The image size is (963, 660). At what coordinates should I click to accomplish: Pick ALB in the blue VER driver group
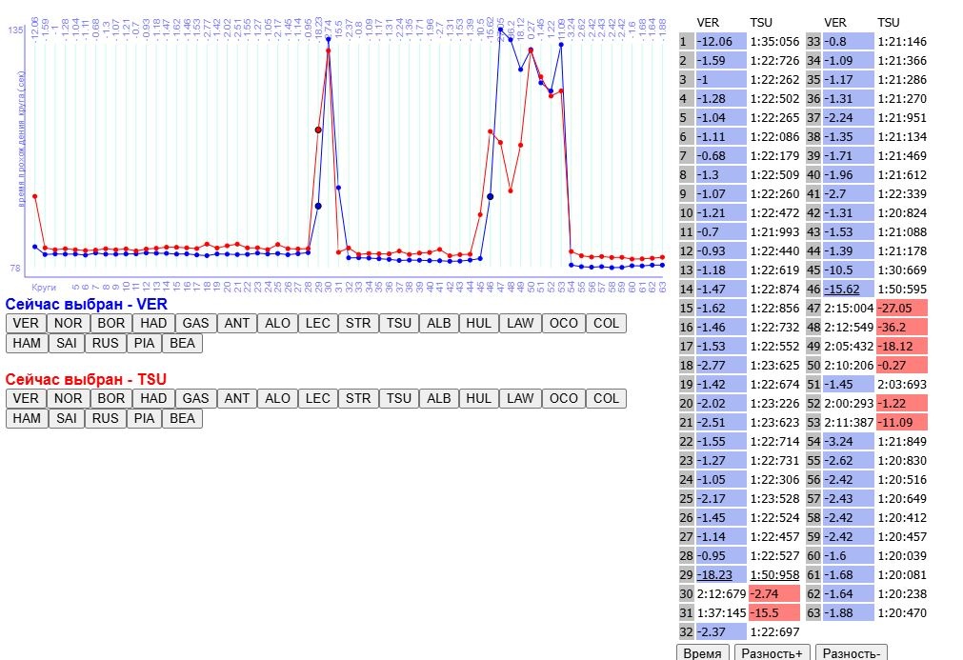point(439,323)
